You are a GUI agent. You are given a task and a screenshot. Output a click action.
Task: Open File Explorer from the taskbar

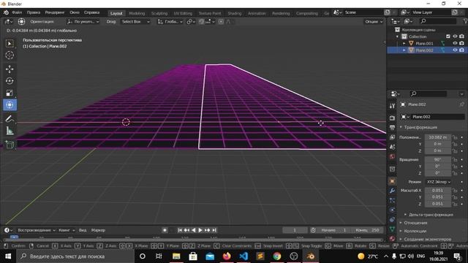tap(176, 256)
